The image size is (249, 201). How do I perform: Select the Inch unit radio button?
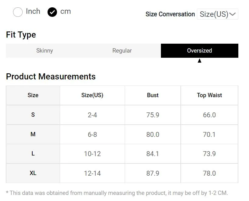click(x=18, y=12)
